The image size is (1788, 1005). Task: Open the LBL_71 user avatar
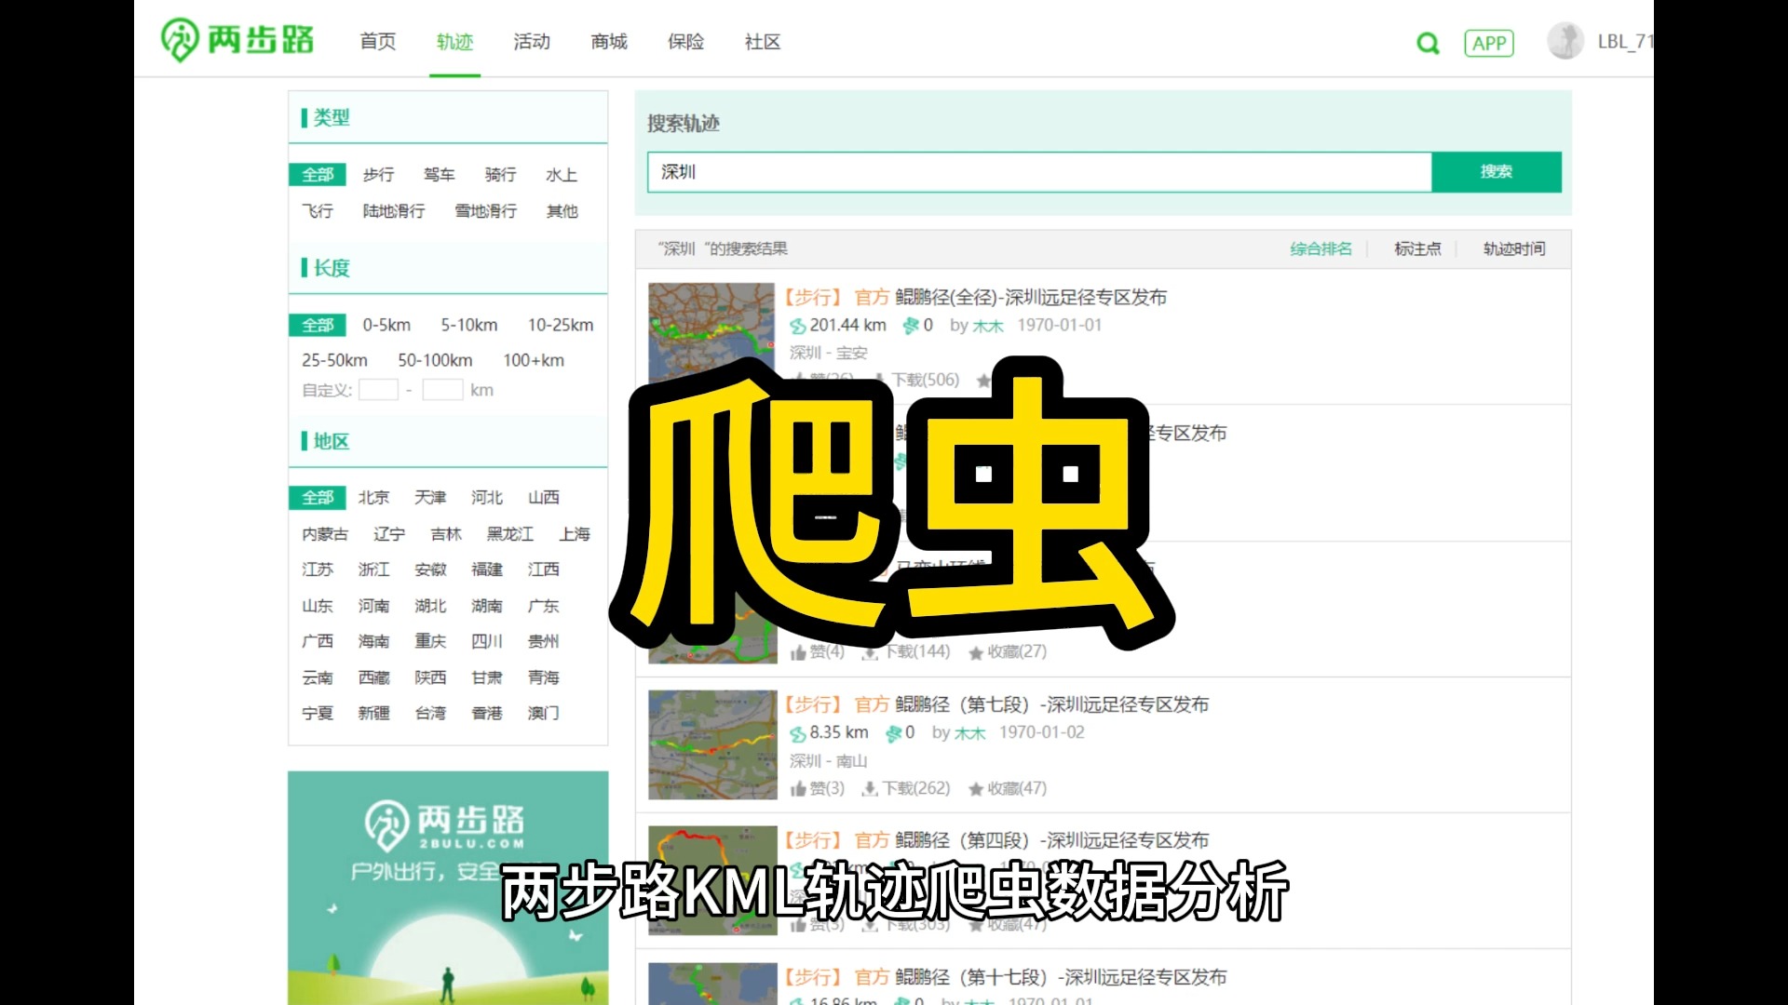coord(1565,41)
